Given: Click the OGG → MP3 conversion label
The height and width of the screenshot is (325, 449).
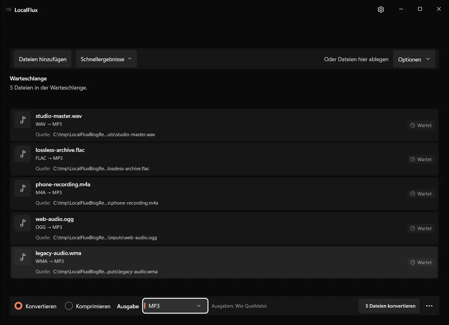Looking at the screenshot, I should click(x=49, y=227).
